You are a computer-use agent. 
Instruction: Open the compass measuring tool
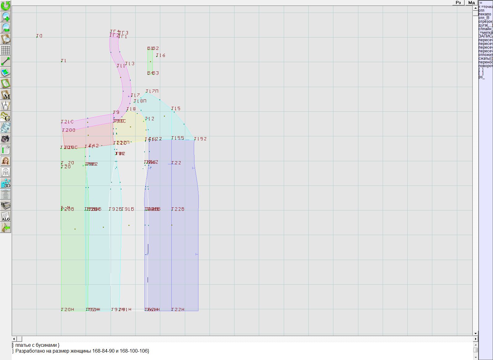click(x=6, y=106)
